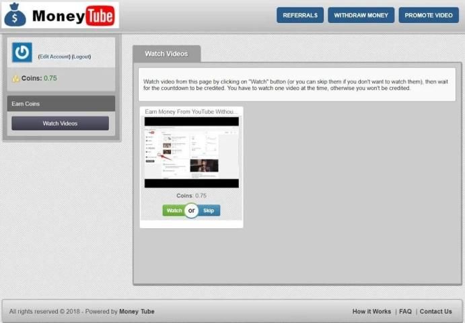Click the Money Tube footer link

[137, 312]
